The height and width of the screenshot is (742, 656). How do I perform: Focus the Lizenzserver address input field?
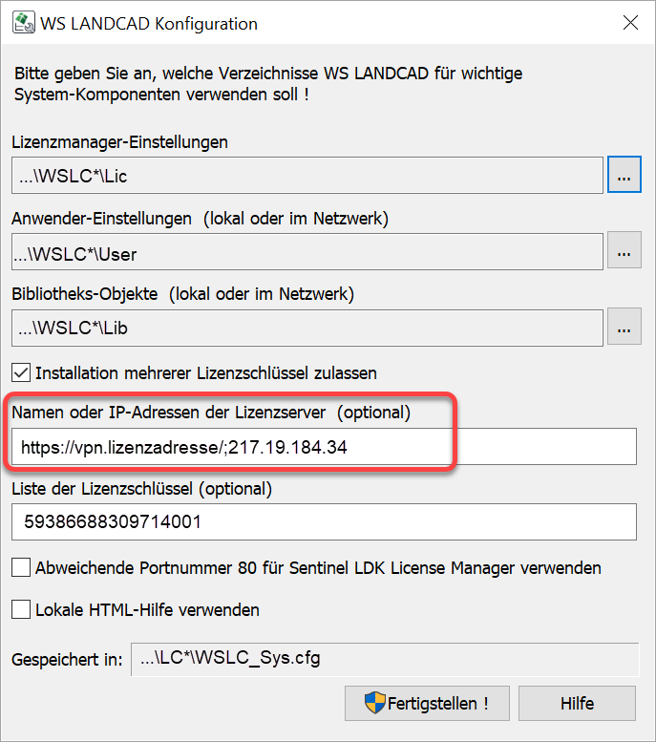pos(325,446)
